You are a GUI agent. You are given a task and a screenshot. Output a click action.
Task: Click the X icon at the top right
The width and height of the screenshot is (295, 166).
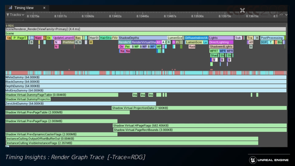click(242, 10)
